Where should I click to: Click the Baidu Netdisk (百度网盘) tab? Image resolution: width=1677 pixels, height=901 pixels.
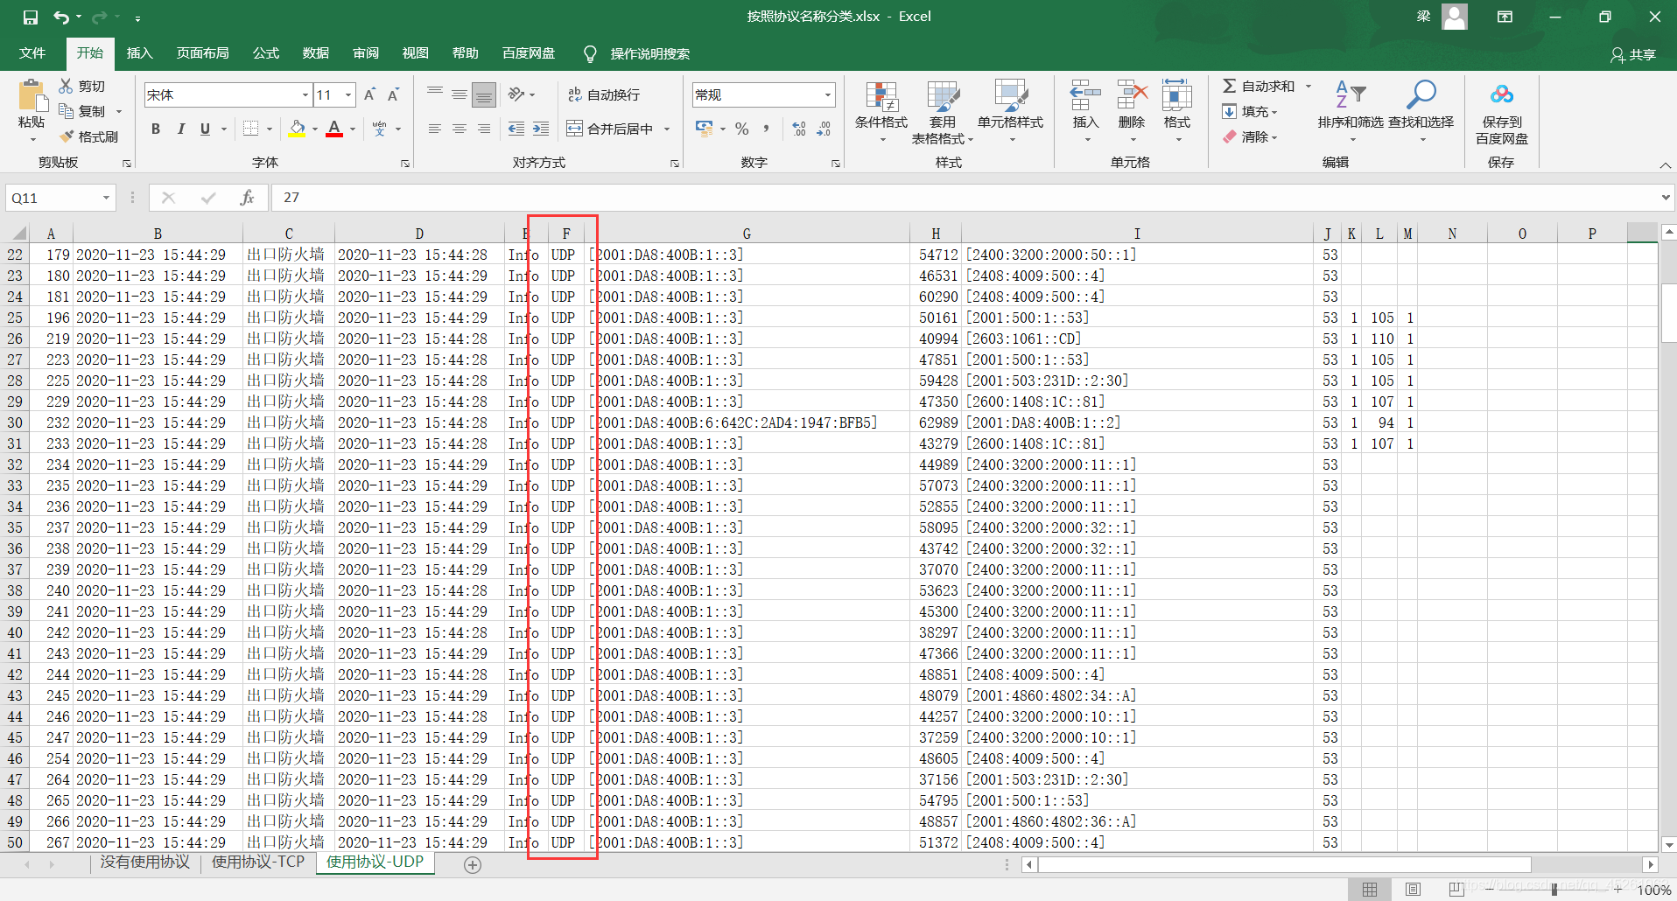tap(529, 53)
